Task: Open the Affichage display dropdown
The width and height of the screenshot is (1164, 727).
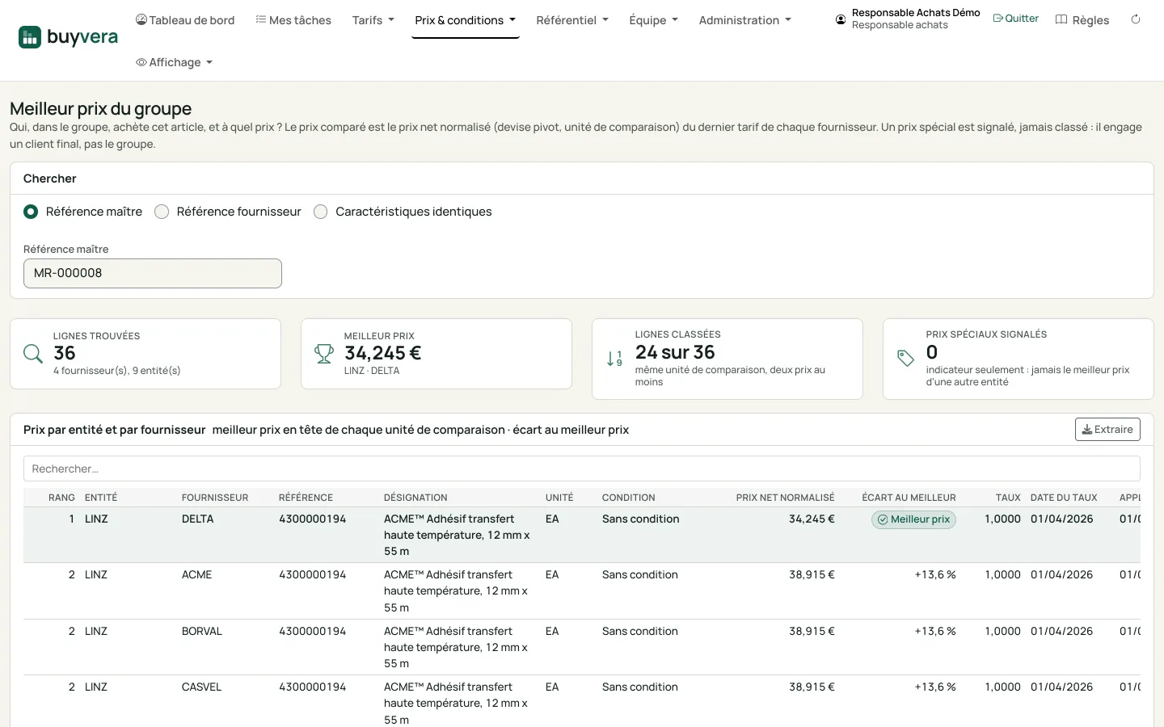Action: (x=174, y=62)
